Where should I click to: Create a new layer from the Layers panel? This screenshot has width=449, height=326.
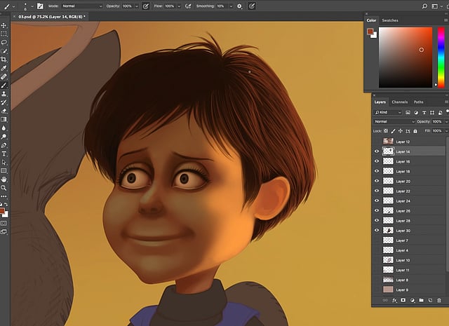(x=430, y=300)
